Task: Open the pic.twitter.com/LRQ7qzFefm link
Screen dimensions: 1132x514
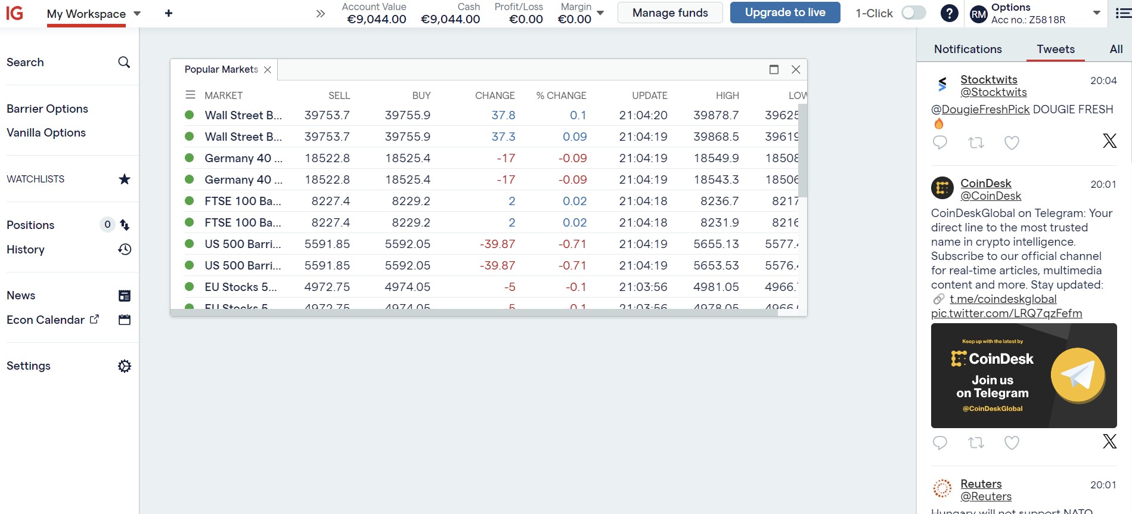Action: coord(1006,313)
